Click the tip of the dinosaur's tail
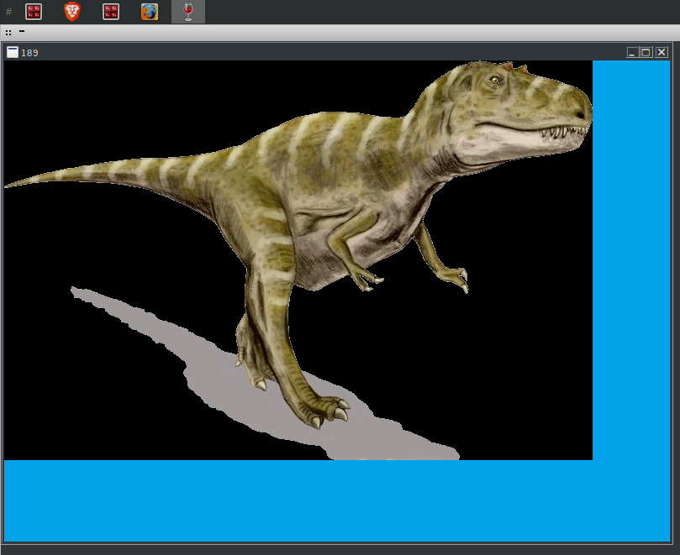 10,186
